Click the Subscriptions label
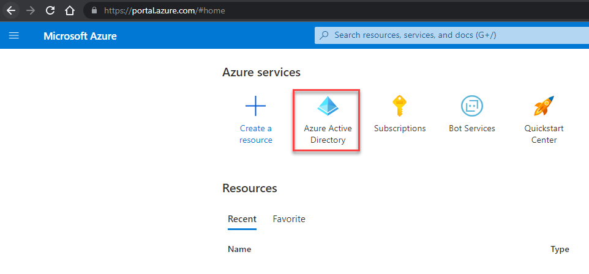The width and height of the screenshot is (589, 274). tap(400, 128)
